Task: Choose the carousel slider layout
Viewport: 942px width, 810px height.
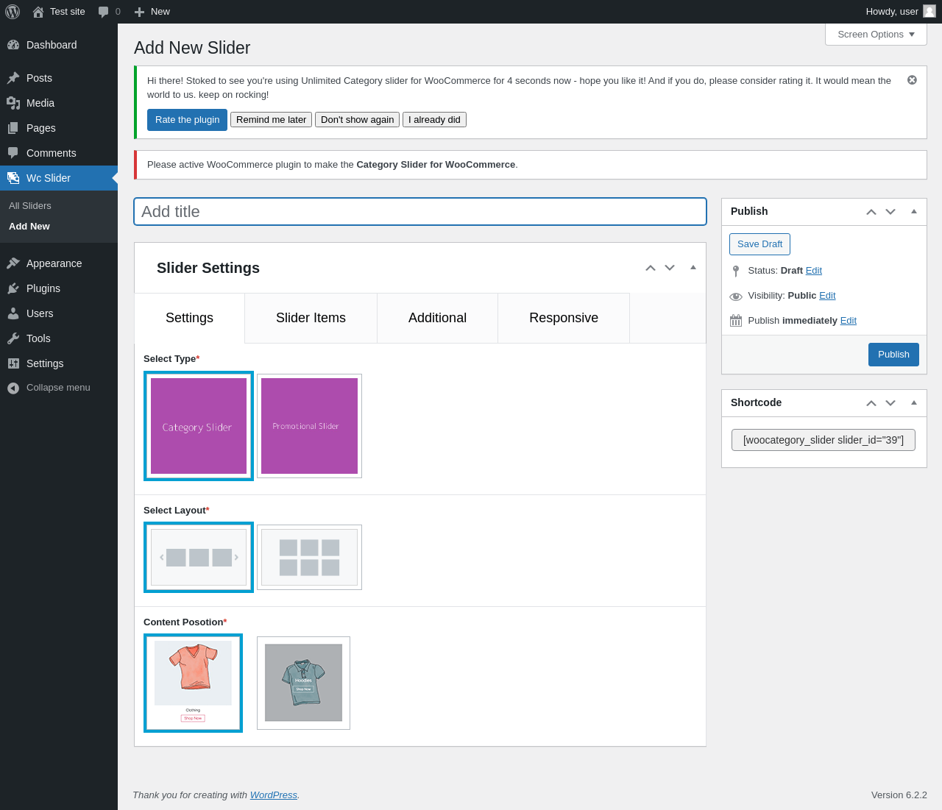Action: 199,557
